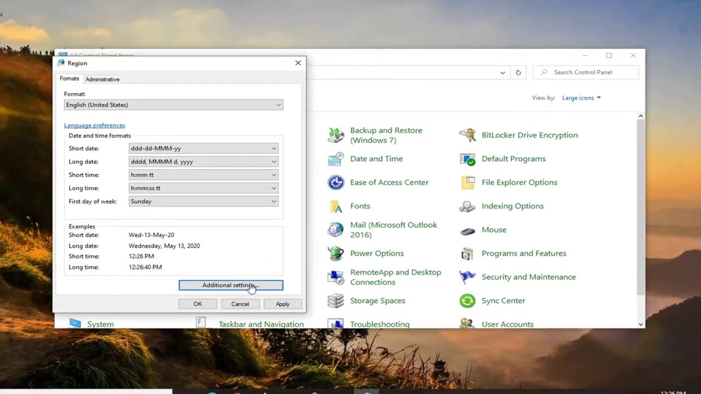Screen dimensions: 701x394
Task: Expand the First day of week dropdown
Action: click(x=203, y=201)
